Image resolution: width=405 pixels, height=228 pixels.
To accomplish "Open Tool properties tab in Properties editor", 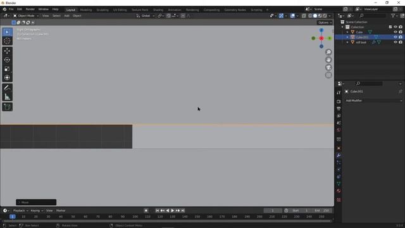I will [339, 92].
